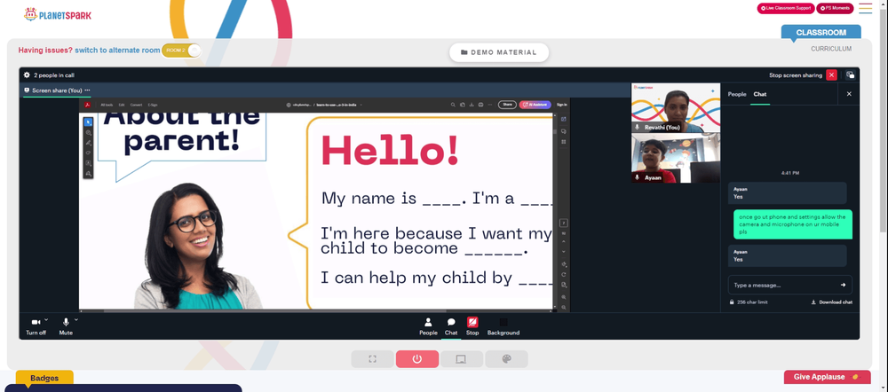Screen dimensions: 888x392
Task: Turn off the camera
Action: [36, 325]
